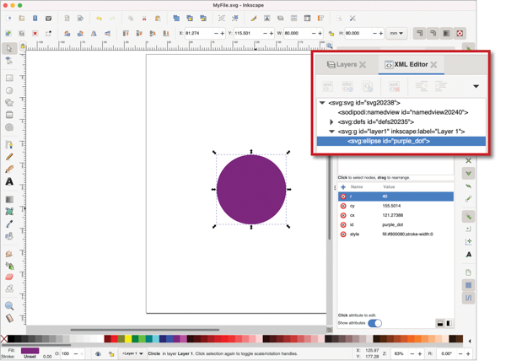Click the purple Fill color indicator
Screen dimensions: 506x361
click(x=30, y=350)
